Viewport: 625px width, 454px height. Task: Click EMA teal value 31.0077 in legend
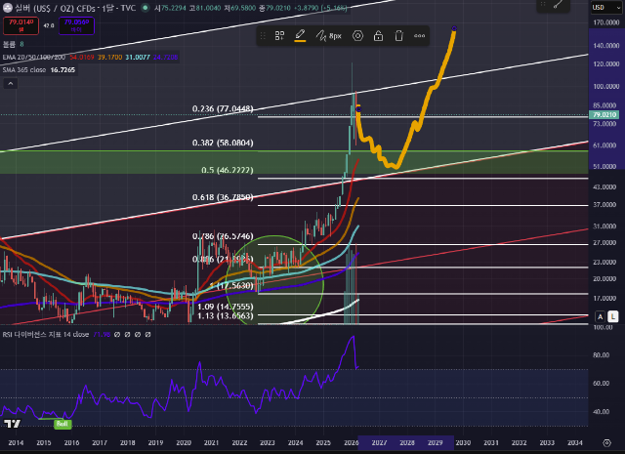(x=138, y=57)
